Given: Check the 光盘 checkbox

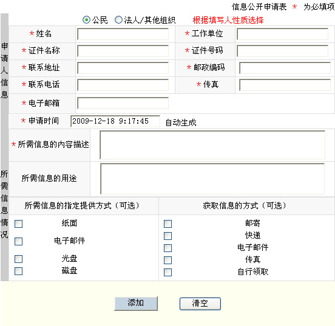Looking at the screenshot, I should 18,259.
